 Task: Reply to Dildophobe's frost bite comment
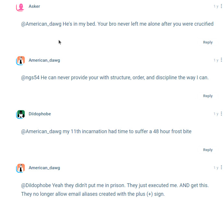[208, 150]
